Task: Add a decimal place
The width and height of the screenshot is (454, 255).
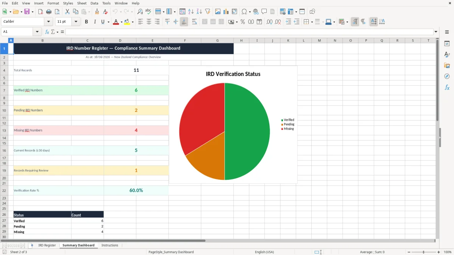Action: [269, 22]
